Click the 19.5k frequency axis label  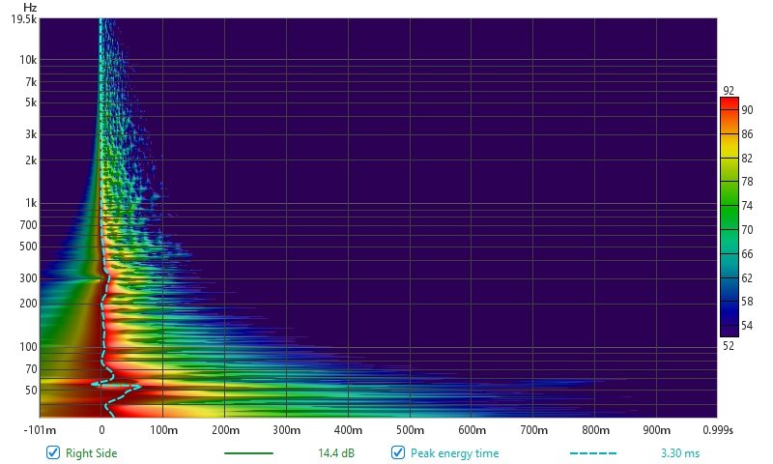pyautogui.click(x=24, y=19)
